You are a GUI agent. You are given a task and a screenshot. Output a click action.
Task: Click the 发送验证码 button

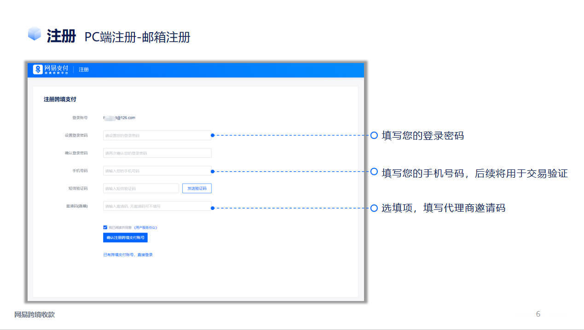click(197, 188)
